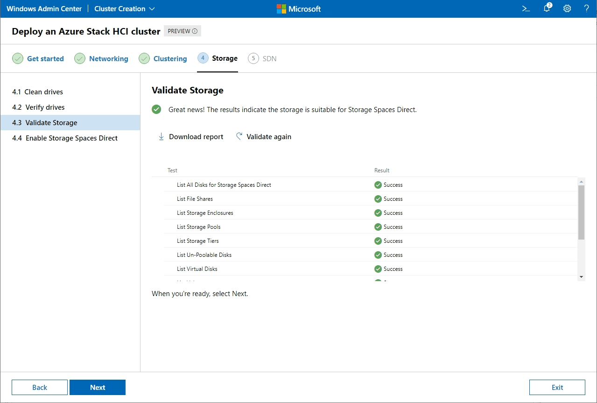The height and width of the screenshot is (403, 597).
Task: Click the Get started step completion checkmark
Action: (18, 58)
